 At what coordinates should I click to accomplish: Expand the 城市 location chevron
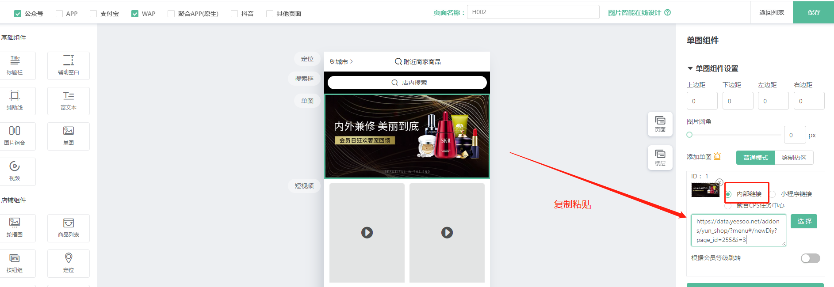tap(352, 61)
